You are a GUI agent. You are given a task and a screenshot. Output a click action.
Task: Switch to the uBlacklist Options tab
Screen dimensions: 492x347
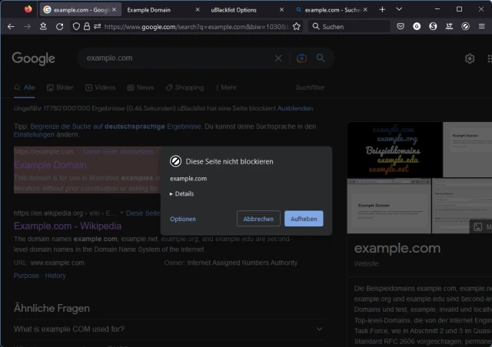[234, 10]
